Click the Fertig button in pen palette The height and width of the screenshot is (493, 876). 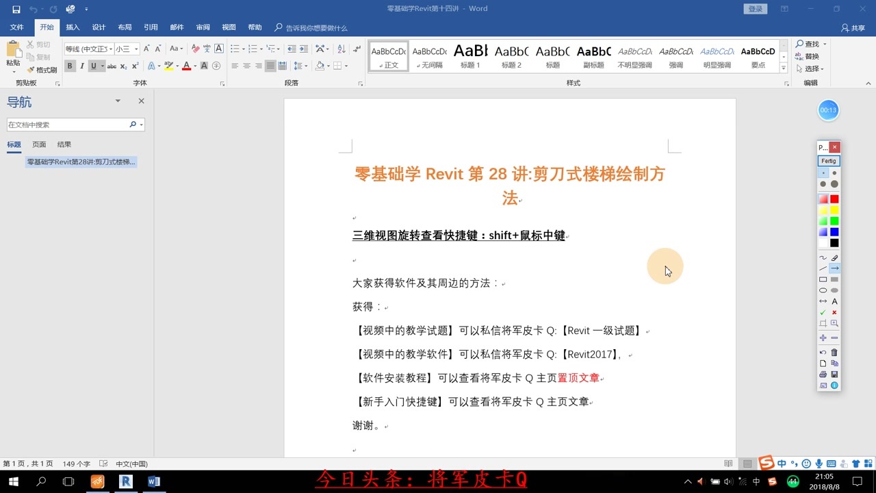click(829, 161)
